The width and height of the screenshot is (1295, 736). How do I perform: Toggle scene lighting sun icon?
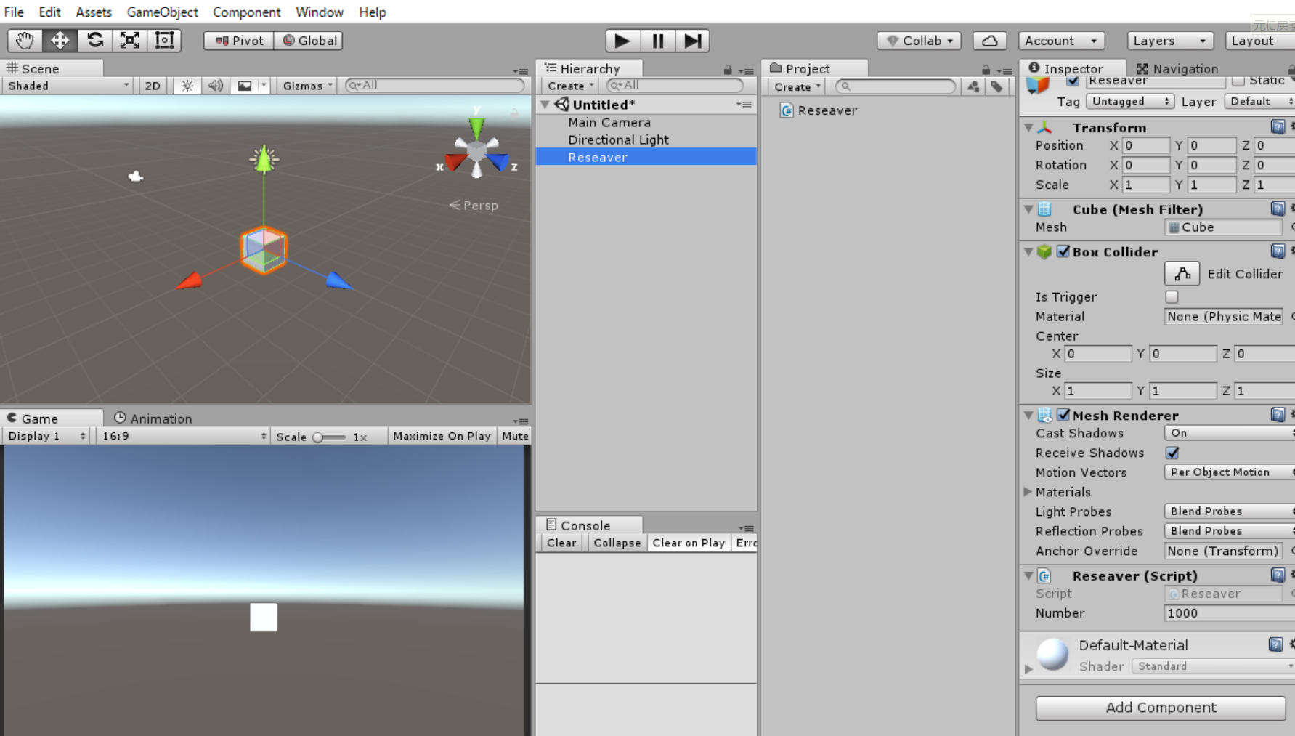[x=187, y=86]
